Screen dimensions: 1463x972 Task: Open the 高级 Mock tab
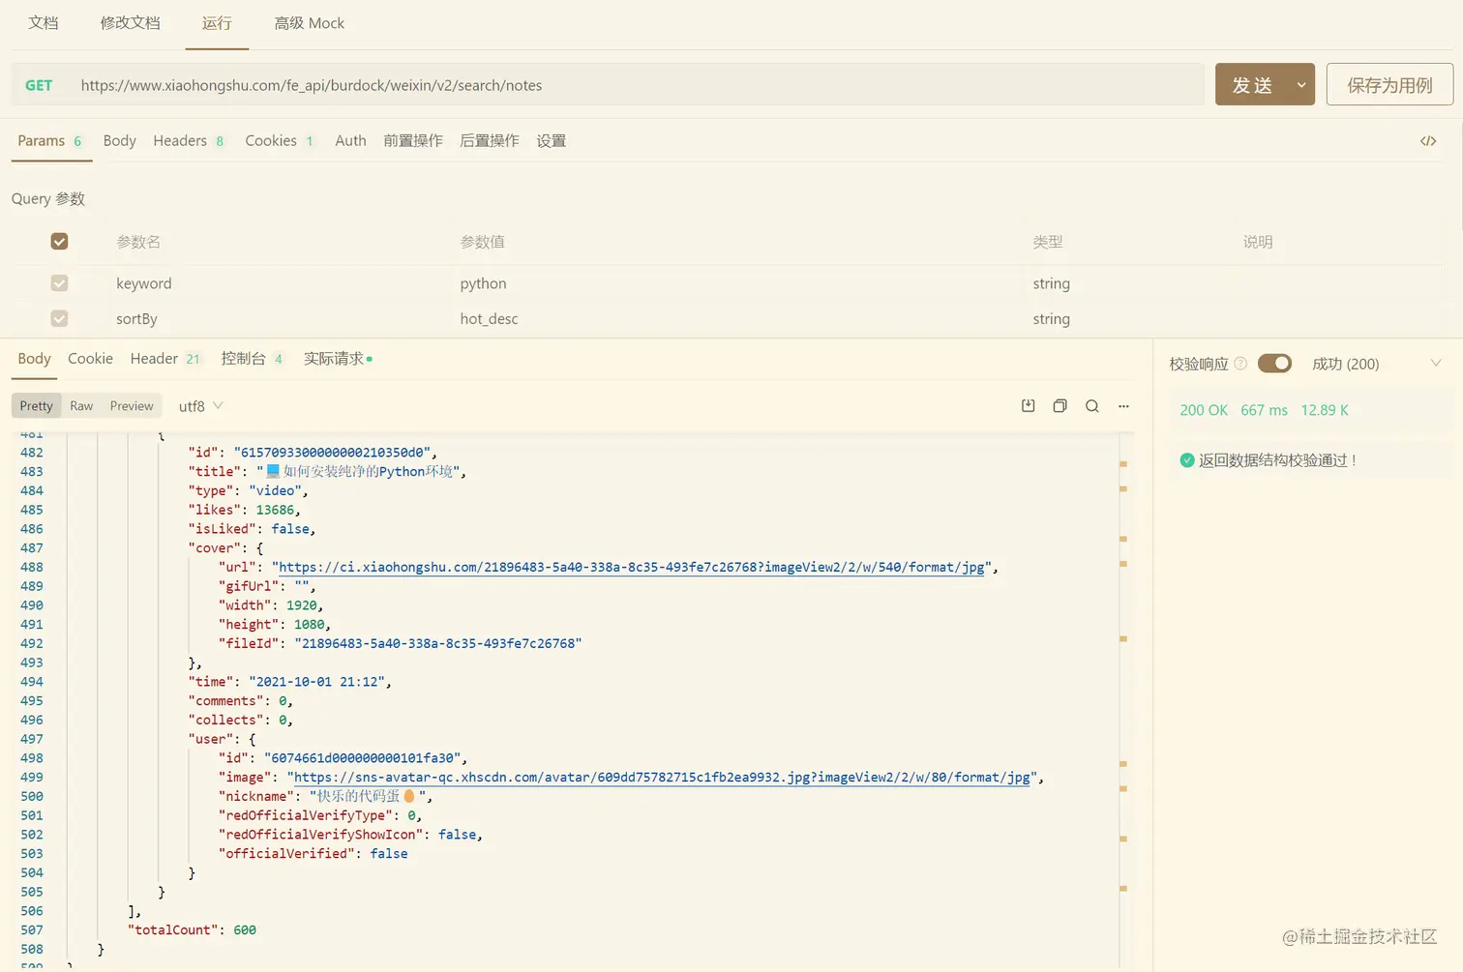pyautogui.click(x=310, y=23)
